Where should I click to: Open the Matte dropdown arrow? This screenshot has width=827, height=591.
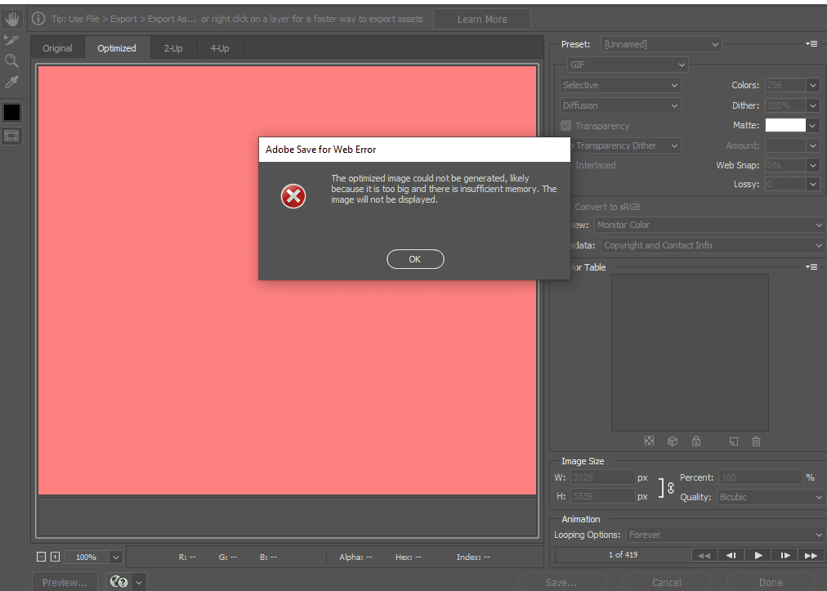pyautogui.click(x=813, y=125)
